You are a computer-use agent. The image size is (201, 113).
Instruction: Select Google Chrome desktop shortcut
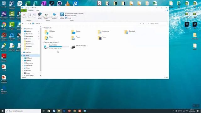pos(4,26)
